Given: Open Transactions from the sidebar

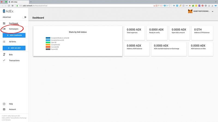Looking at the screenshot, I should point(14,60).
